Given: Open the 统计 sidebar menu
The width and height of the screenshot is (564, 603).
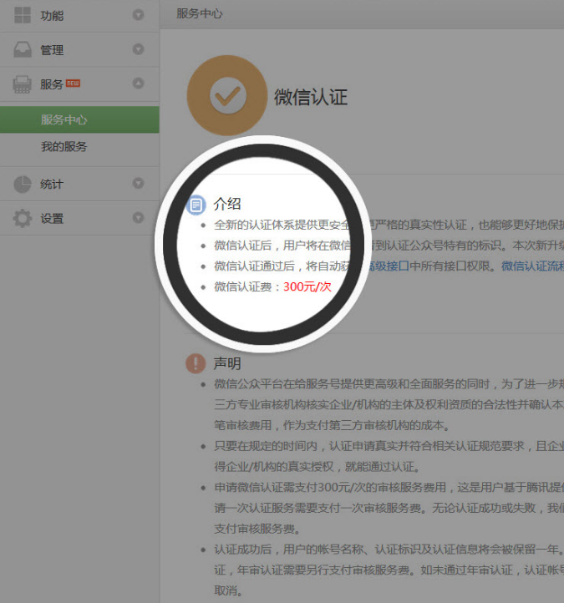Looking at the screenshot, I should [79, 185].
